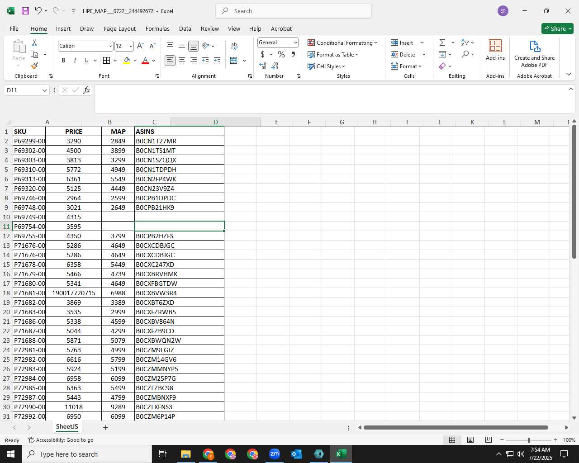Click the Merge & Center icon
The height and width of the screenshot is (463, 579).
click(x=234, y=61)
